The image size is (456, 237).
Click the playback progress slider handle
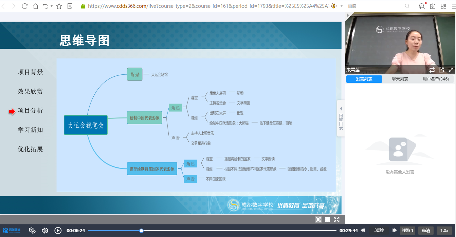(141, 231)
